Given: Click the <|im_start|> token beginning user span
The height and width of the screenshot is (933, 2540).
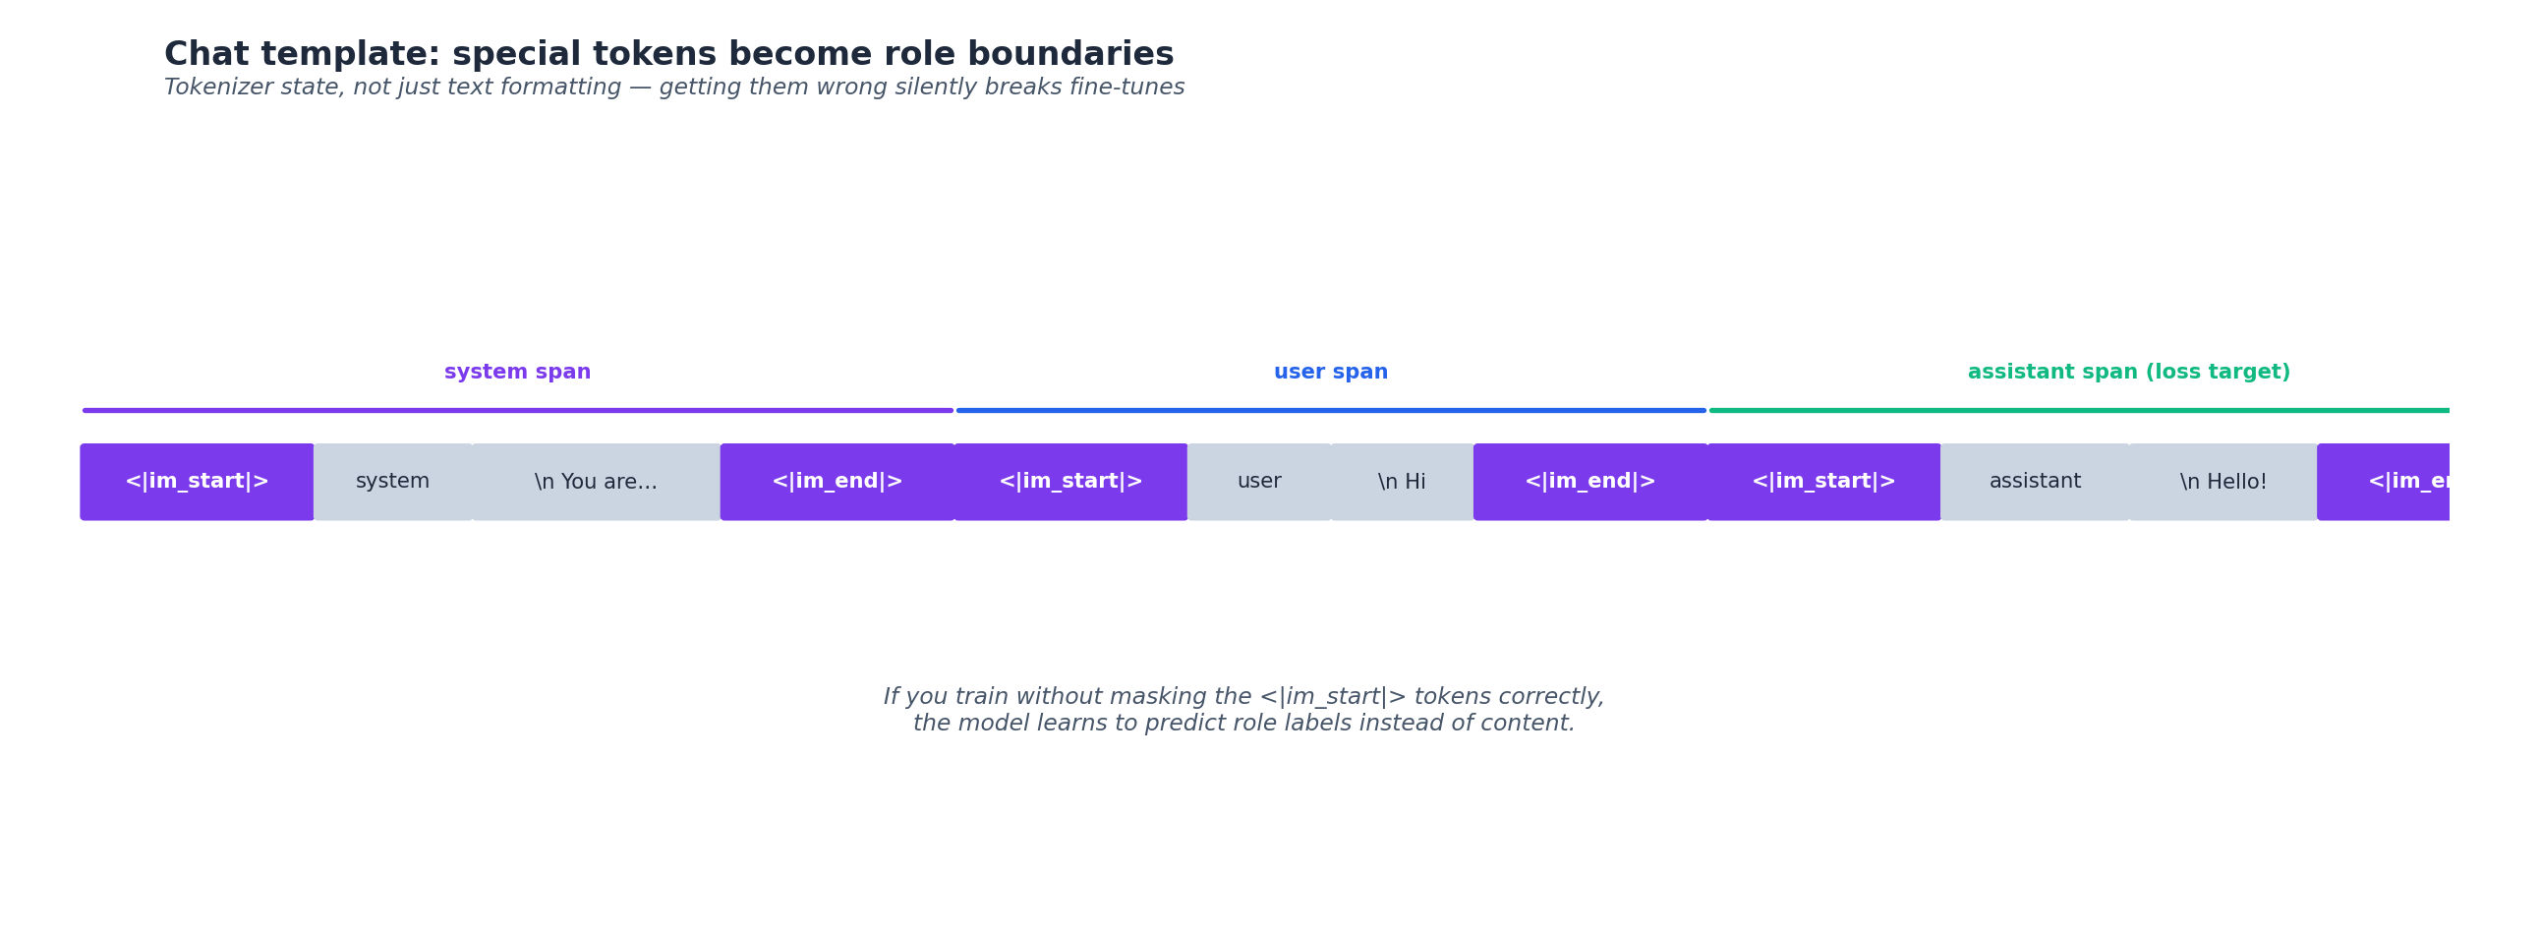Looking at the screenshot, I should pyautogui.click(x=1070, y=483).
